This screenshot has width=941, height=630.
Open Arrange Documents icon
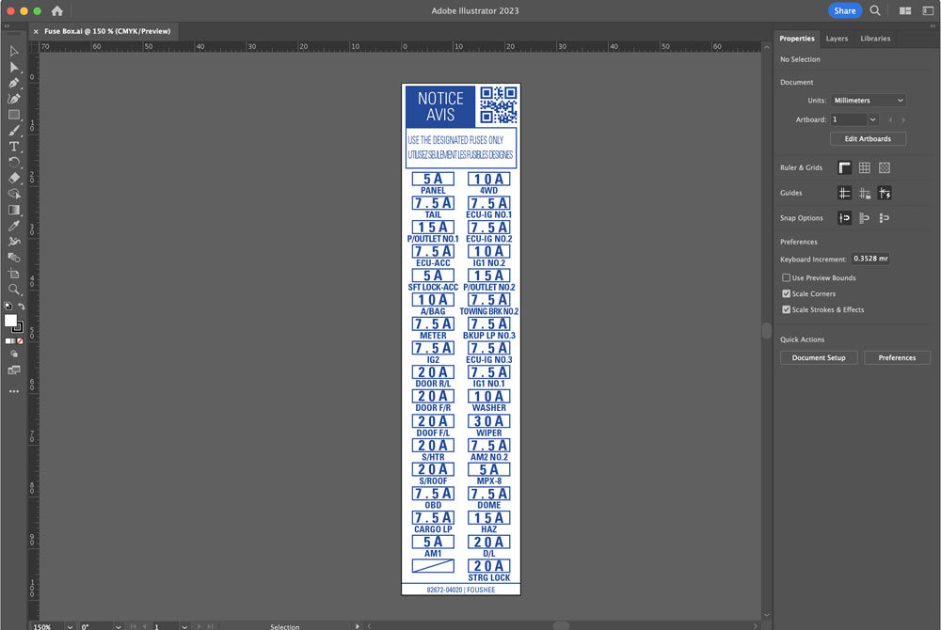(x=905, y=10)
